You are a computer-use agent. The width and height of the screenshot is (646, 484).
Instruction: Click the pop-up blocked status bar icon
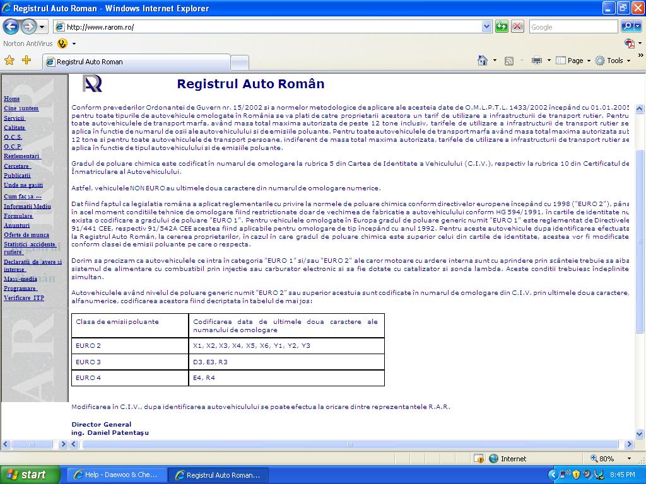tap(479, 459)
